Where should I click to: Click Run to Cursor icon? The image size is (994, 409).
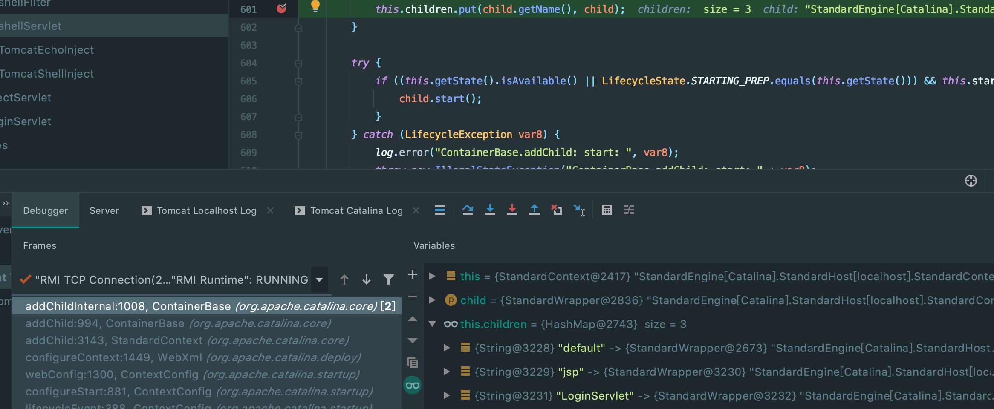point(579,210)
